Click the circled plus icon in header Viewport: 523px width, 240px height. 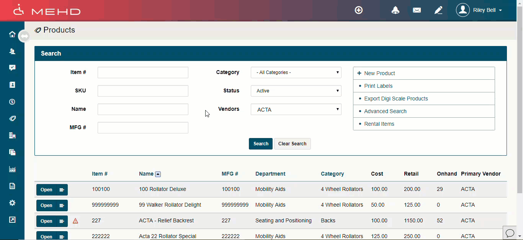[x=359, y=10]
